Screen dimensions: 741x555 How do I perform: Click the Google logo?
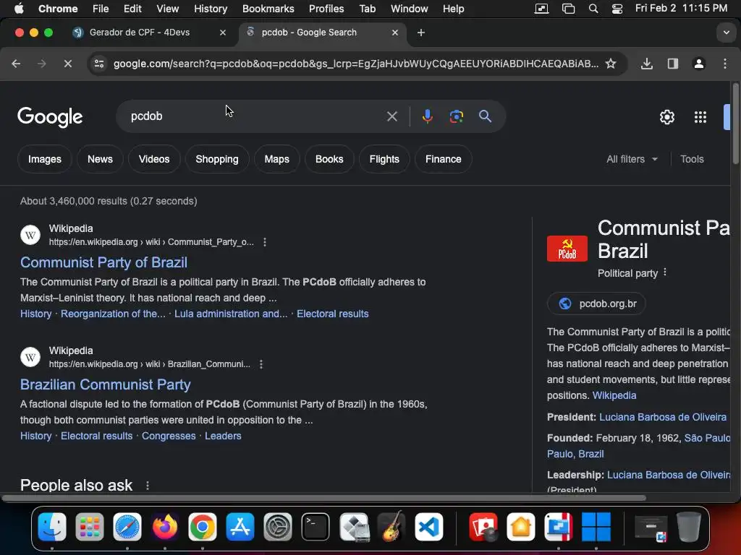coord(50,116)
